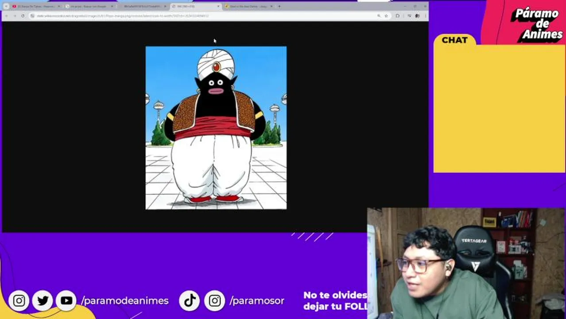Go back in browser history
This screenshot has height=319, width=566.
[6, 16]
